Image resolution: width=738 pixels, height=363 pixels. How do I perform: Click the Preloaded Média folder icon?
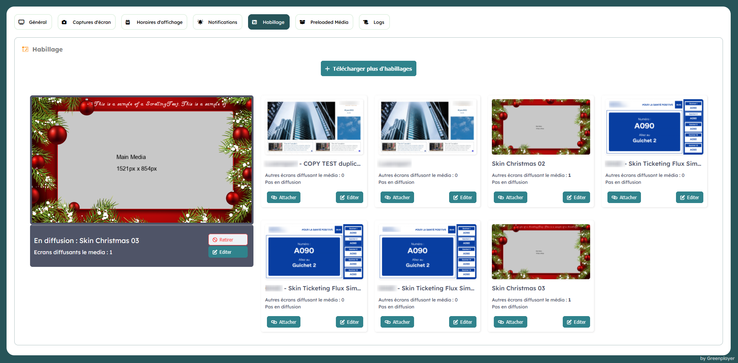tap(302, 22)
